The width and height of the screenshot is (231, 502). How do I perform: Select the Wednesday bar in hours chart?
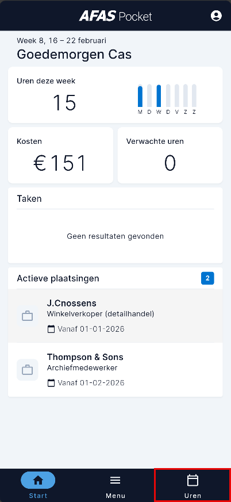point(159,95)
